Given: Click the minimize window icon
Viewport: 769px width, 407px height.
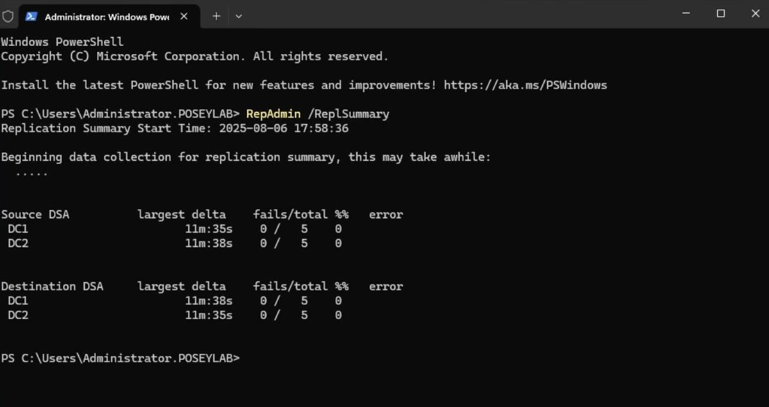Looking at the screenshot, I should (687, 13).
